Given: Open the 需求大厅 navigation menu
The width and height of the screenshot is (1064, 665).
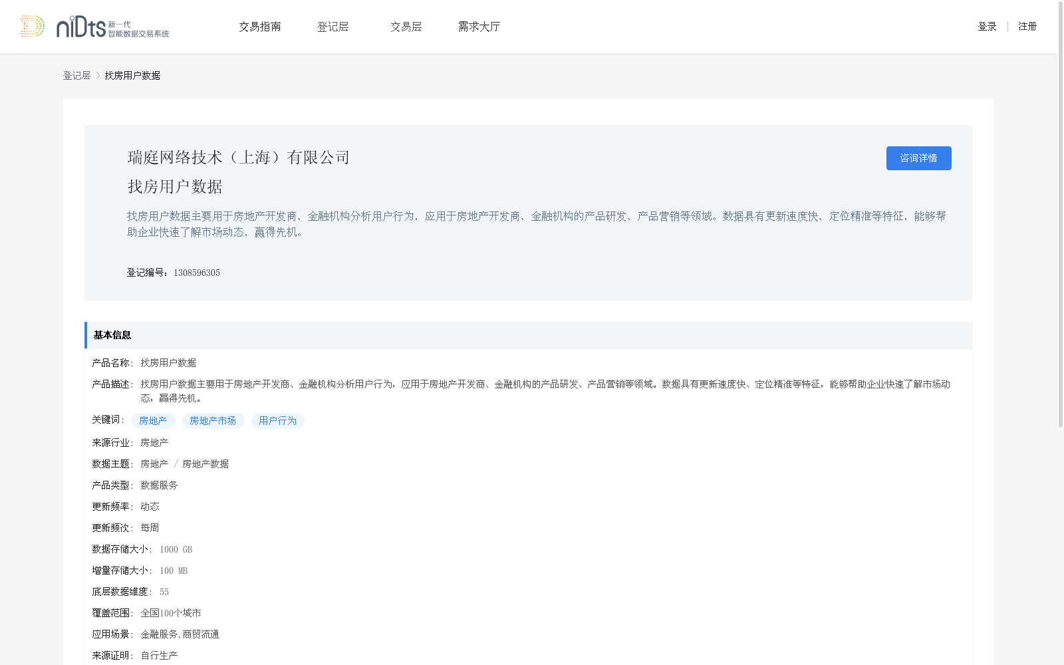Looking at the screenshot, I should coord(478,26).
